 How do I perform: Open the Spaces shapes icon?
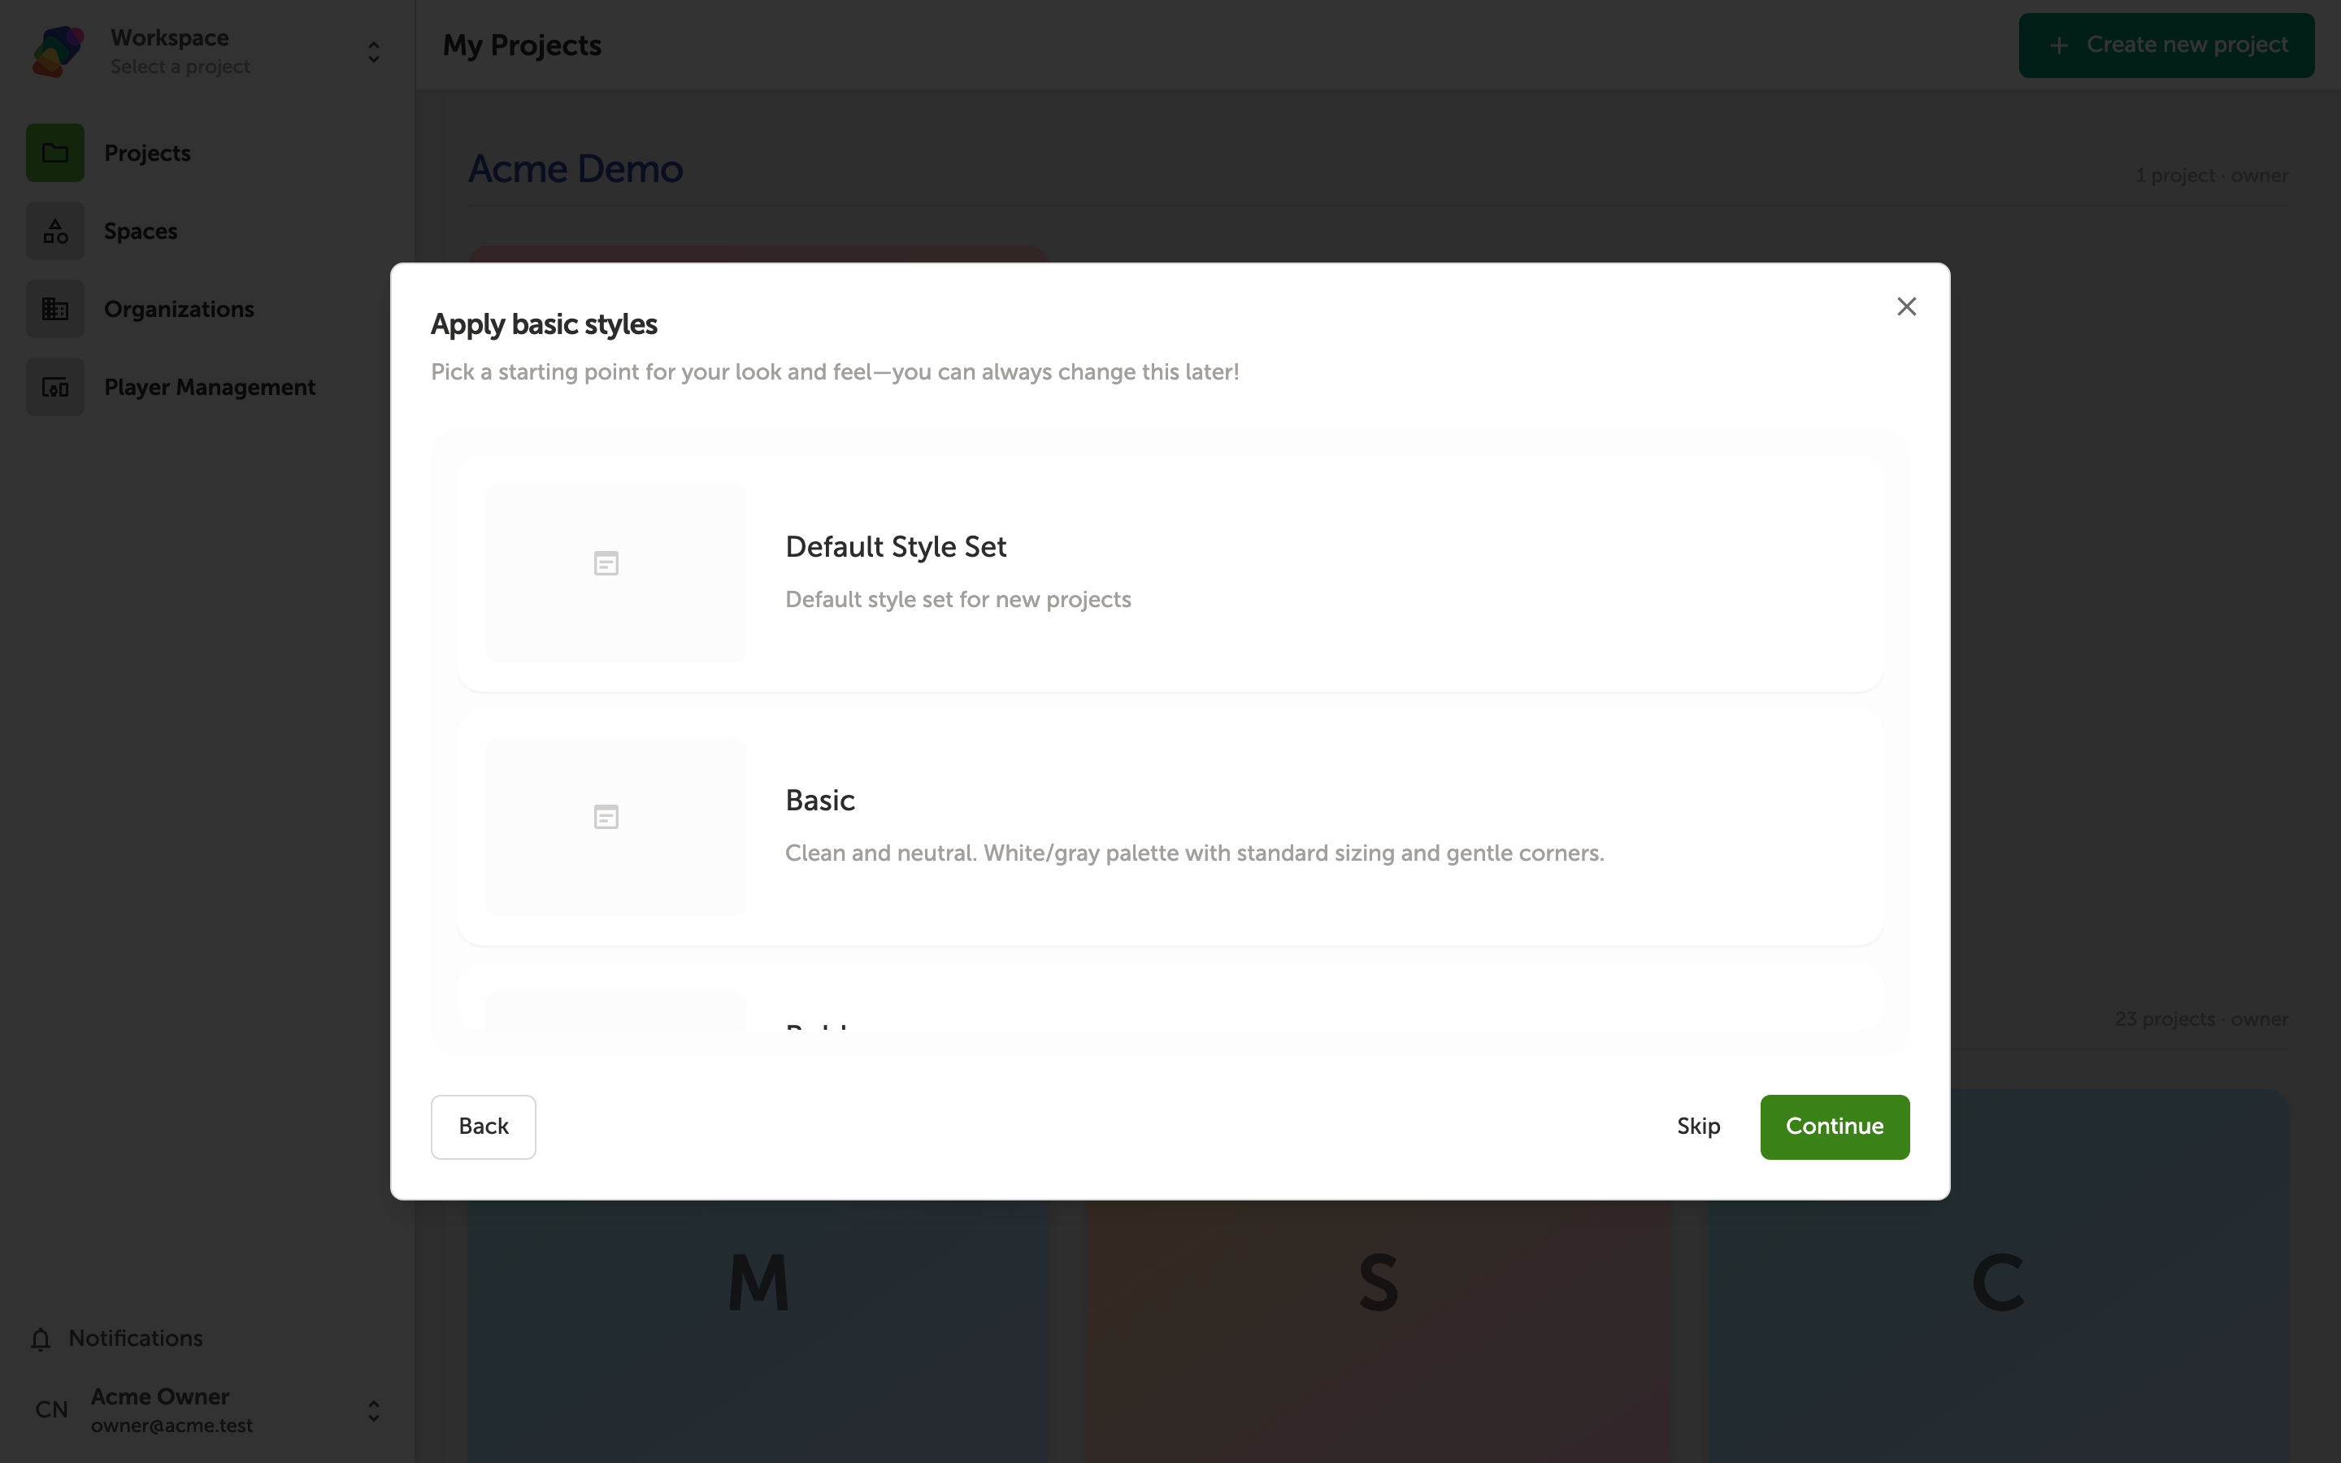click(x=55, y=232)
